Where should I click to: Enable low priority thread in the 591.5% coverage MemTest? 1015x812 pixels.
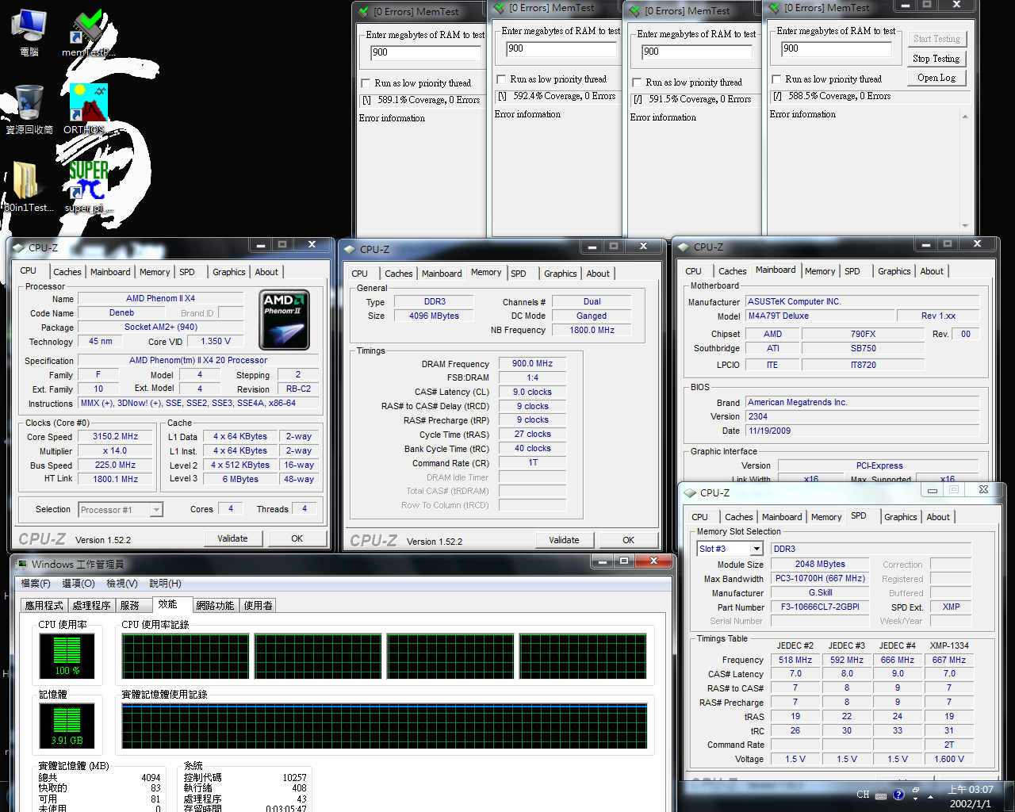[x=637, y=82]
